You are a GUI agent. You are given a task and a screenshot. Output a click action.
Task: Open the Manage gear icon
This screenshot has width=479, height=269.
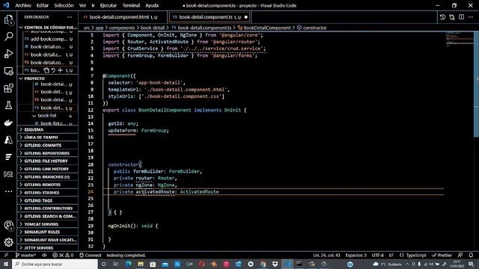tap(8, 242)
